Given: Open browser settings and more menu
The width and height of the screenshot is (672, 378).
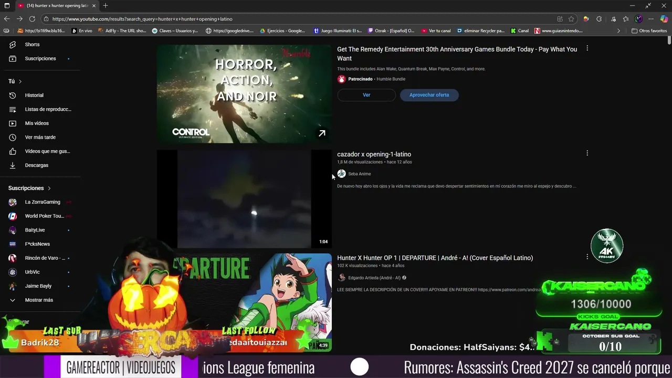Looking at the screenshot, I should 651,19.
